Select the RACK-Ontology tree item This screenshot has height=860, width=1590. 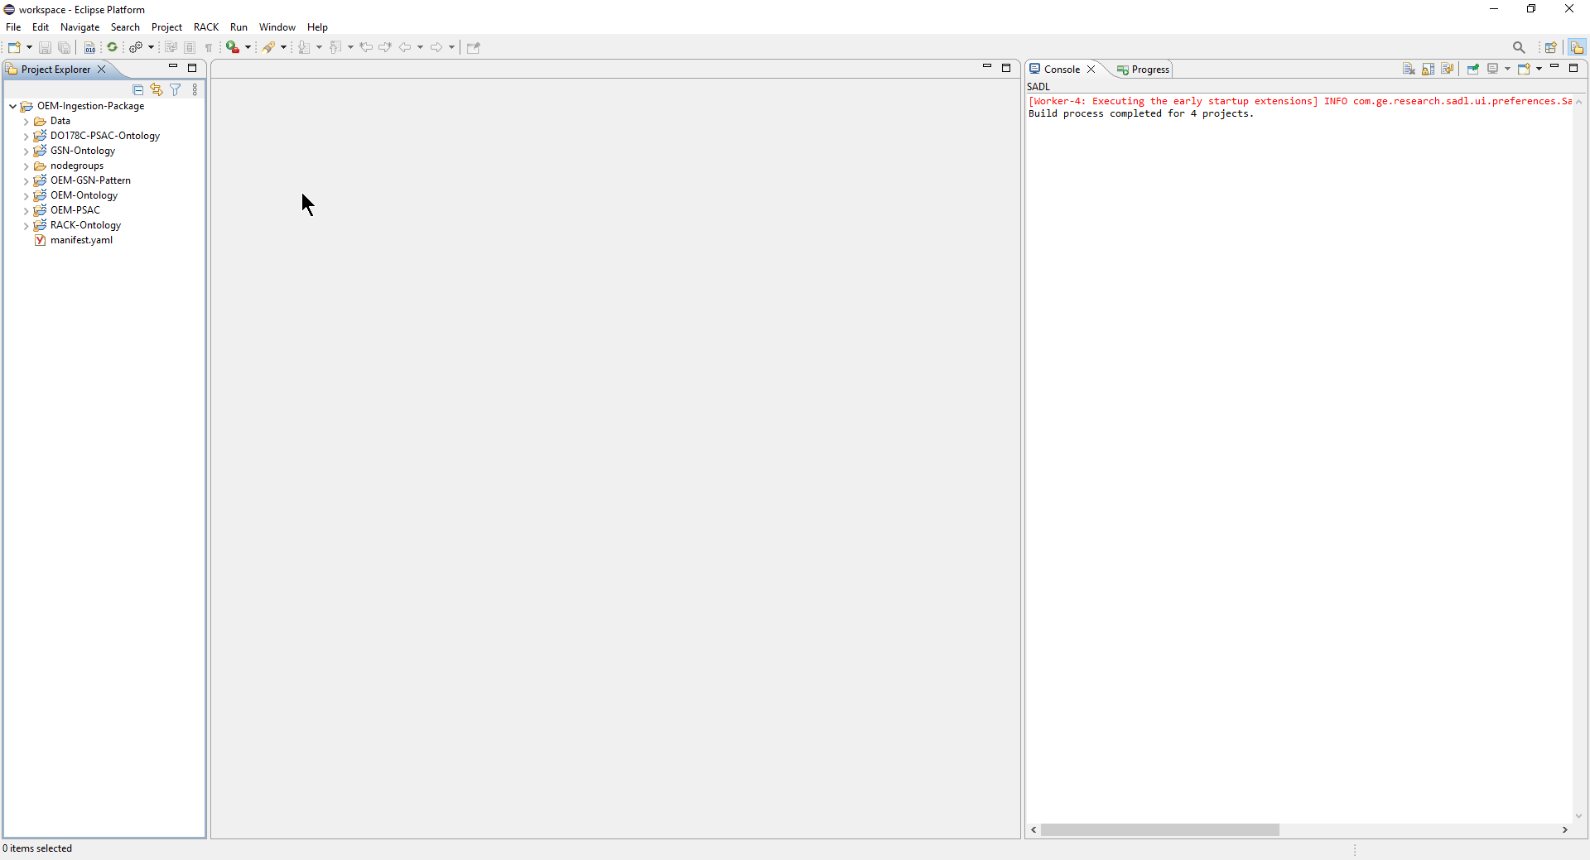click(x=85, y=225)
